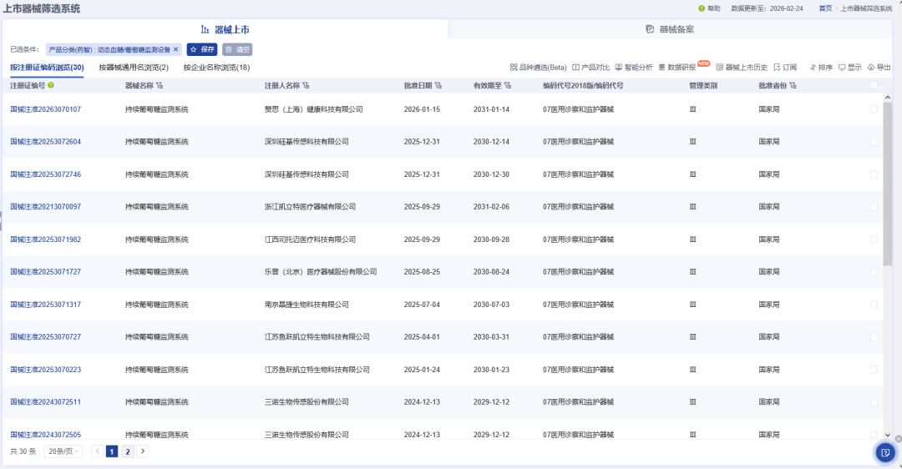Open 器械上市历史 history view

(742, 68)
